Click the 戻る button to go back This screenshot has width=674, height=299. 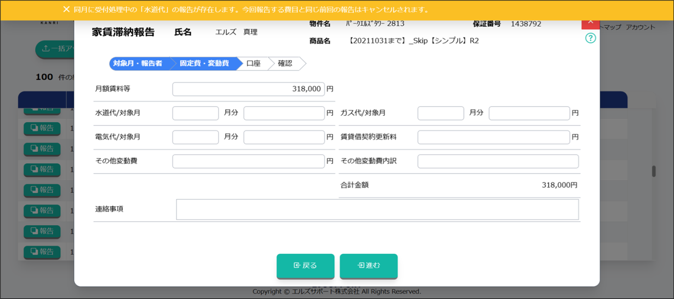tap(305, 266)
